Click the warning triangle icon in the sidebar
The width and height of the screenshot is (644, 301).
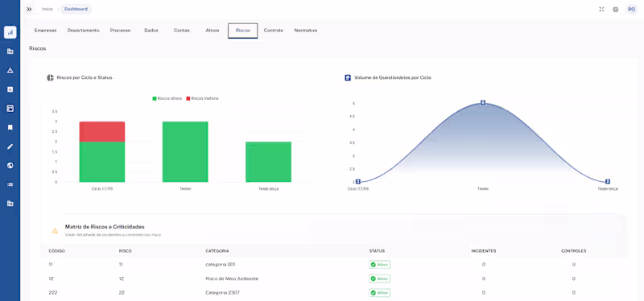[x=10, y=70]
